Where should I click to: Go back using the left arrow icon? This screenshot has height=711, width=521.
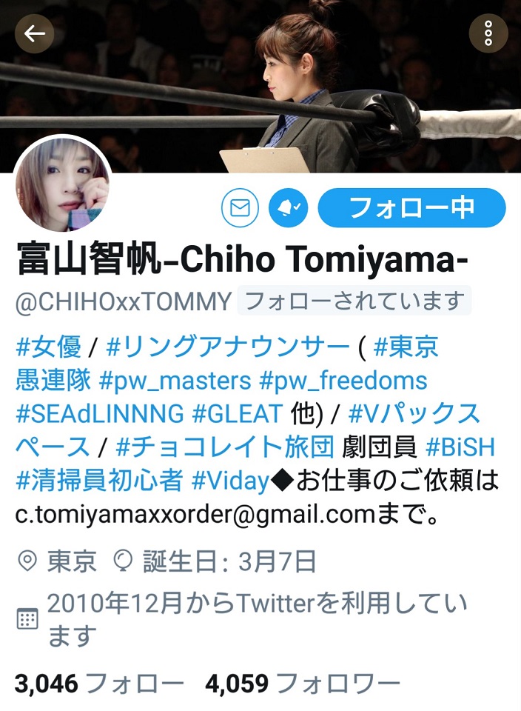click(35, 33)
